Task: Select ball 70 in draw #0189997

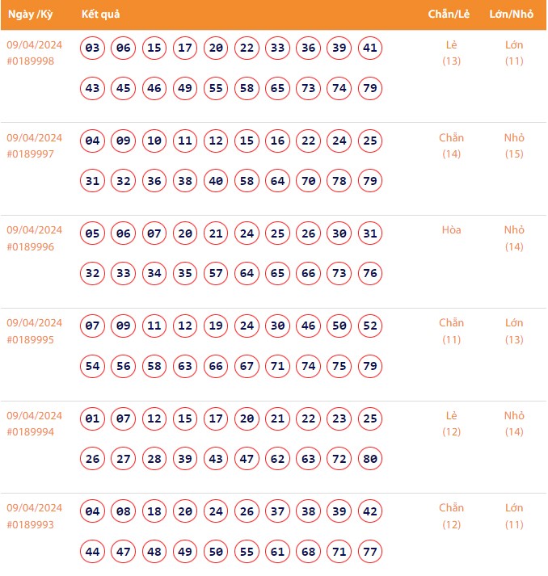Action: (308, 181)
